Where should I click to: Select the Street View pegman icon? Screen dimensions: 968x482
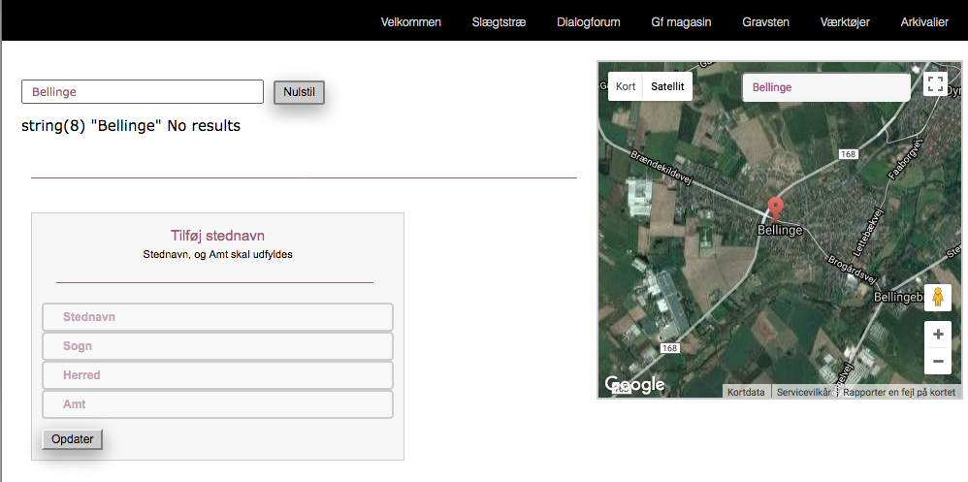tap(937, 297)
